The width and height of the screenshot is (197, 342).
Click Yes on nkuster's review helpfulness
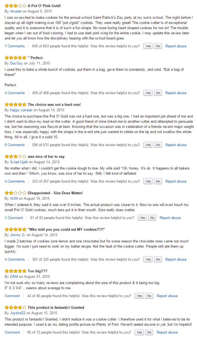pos(148,46)
